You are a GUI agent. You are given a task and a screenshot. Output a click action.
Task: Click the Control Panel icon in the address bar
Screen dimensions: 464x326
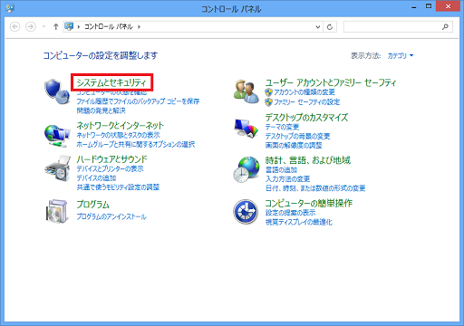click(69, 26)
